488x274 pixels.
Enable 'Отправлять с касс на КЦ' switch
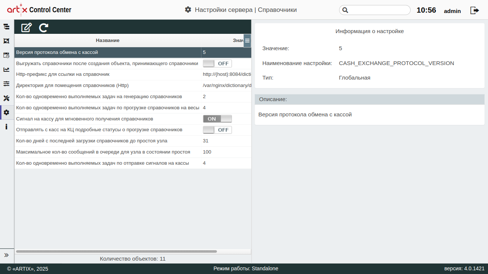point(217,130)
